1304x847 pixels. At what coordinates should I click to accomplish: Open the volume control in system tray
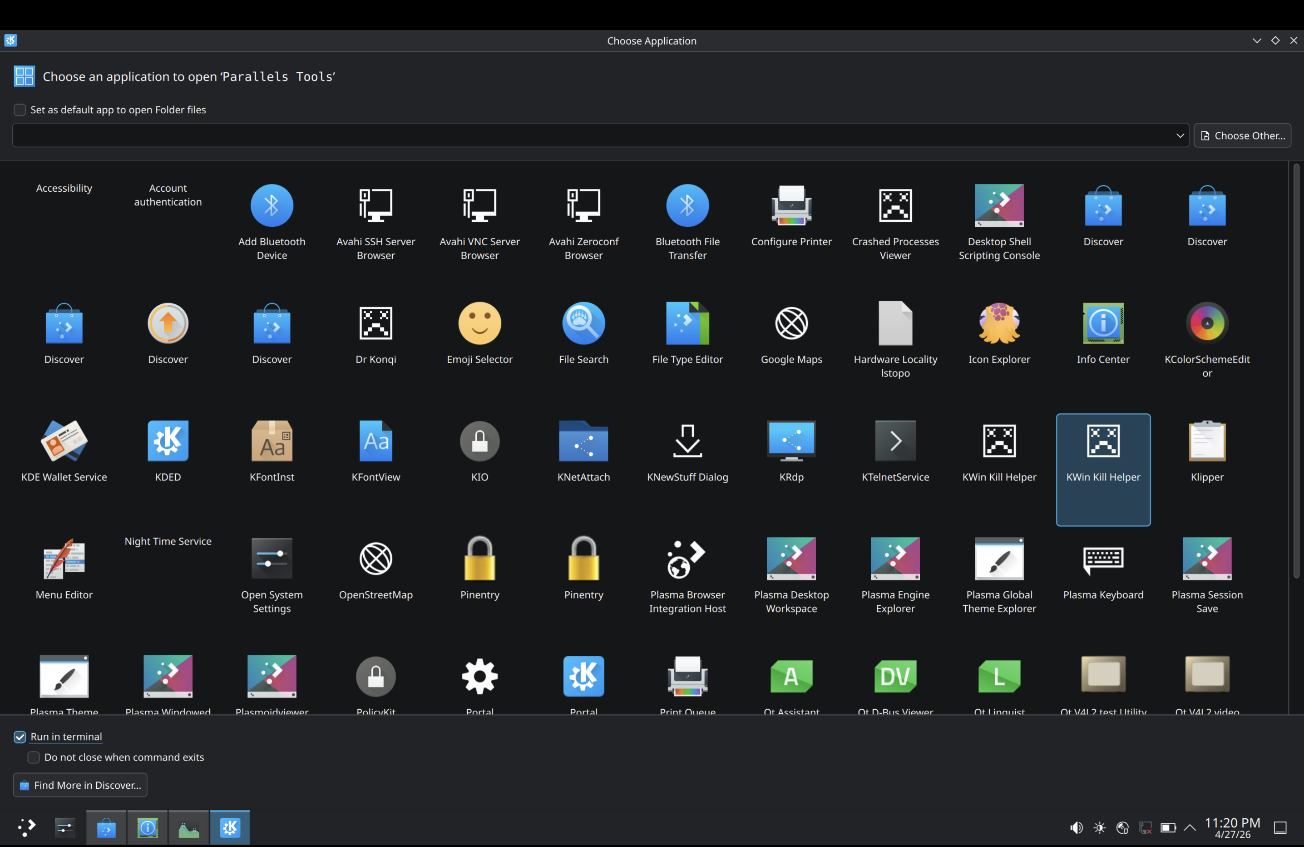(1076, 827)
